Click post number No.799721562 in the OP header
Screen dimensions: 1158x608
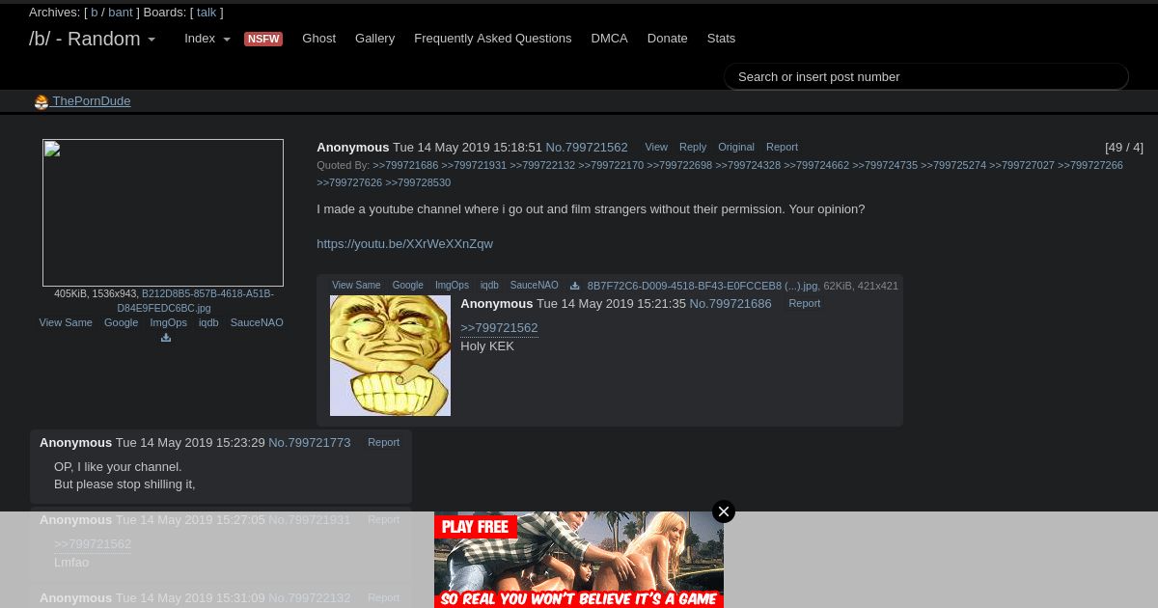pyautogui.click(x=586, y=148)
